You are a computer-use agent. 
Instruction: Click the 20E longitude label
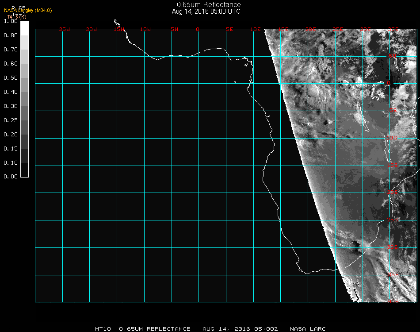click(x=310, y=29)
